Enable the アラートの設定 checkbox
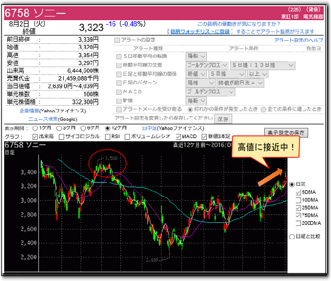The width and height of the screenshot is (331, 281). coord(117,40)
